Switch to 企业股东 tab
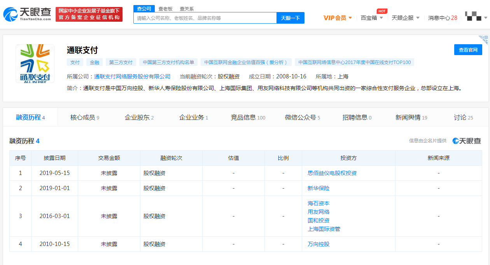The height and width of the screenshot is (265, 490). 139,117
